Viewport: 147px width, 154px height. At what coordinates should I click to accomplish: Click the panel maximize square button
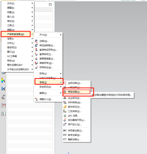(50, 5)
